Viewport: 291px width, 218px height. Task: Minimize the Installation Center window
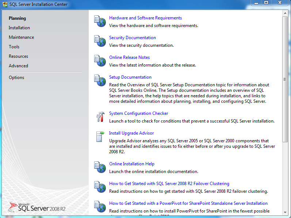(256, 3)
